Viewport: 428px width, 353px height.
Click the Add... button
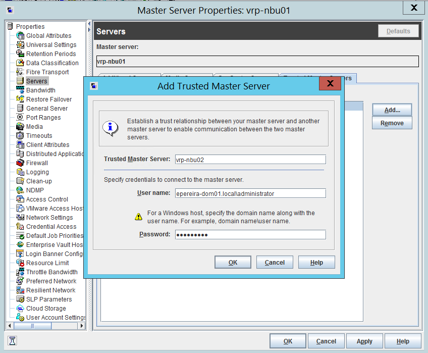point(392,110)
